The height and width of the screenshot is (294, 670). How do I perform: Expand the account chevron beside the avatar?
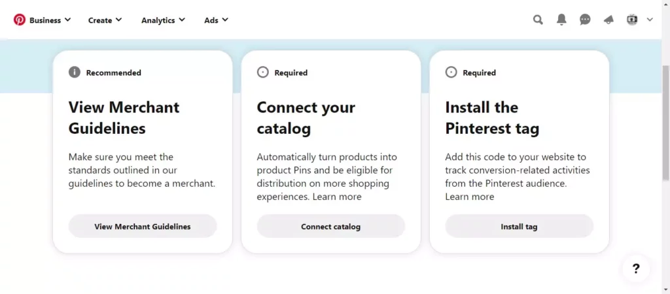650,20
